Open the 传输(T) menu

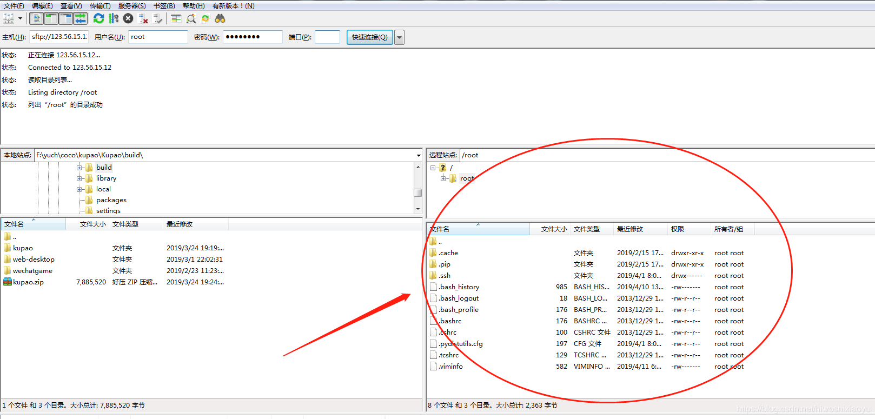click(100, 6)
